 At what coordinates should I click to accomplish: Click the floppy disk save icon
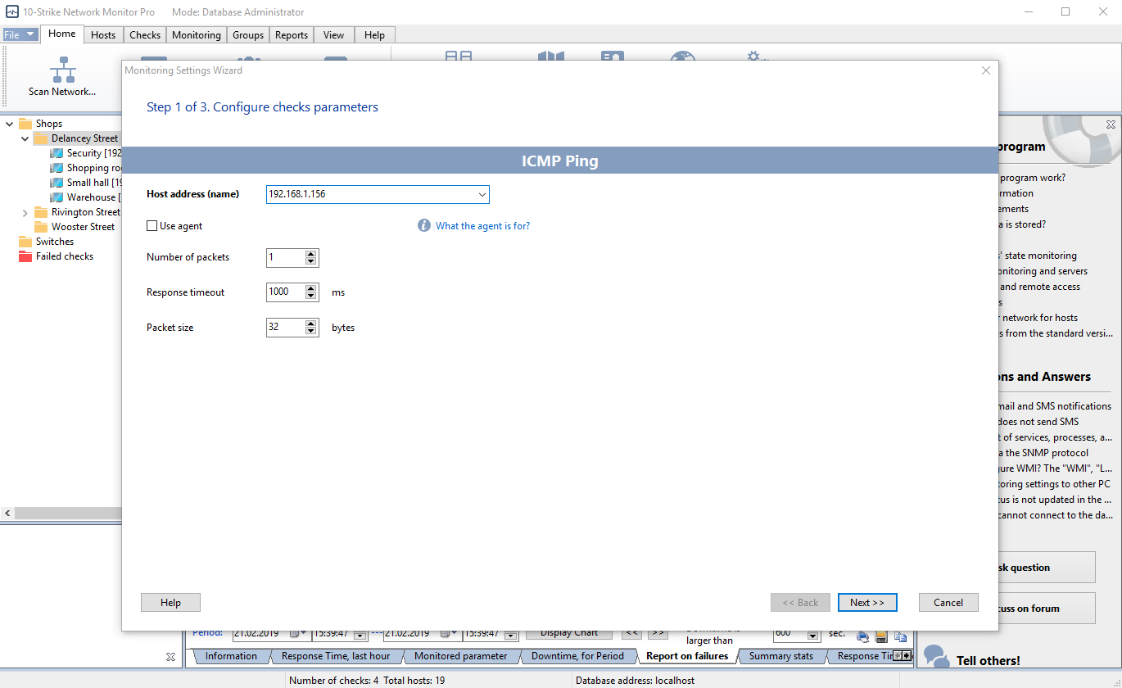[x=881, y=636]
